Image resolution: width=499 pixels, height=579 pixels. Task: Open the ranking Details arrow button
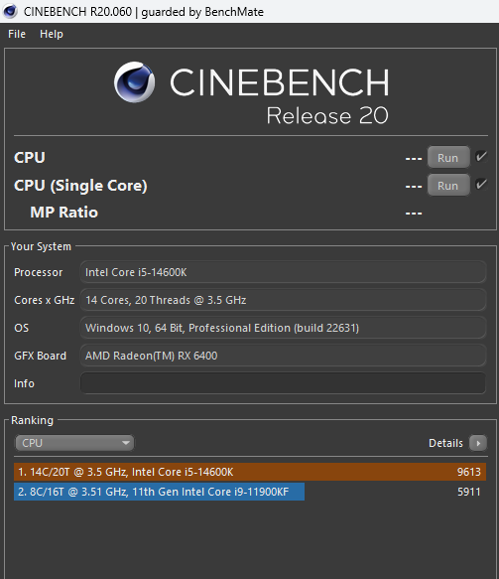tap(478, 443)
